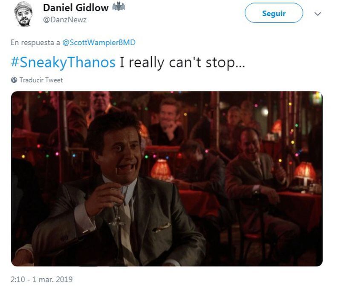
Task: Open the Daniel Gidlow display name
Action: (76, 8)
